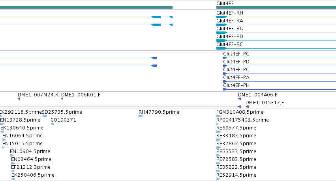Click the RH47790.5prime EST arrow
Image resolution: width=336 pixels, height=181 pixels.
point(141,116)
